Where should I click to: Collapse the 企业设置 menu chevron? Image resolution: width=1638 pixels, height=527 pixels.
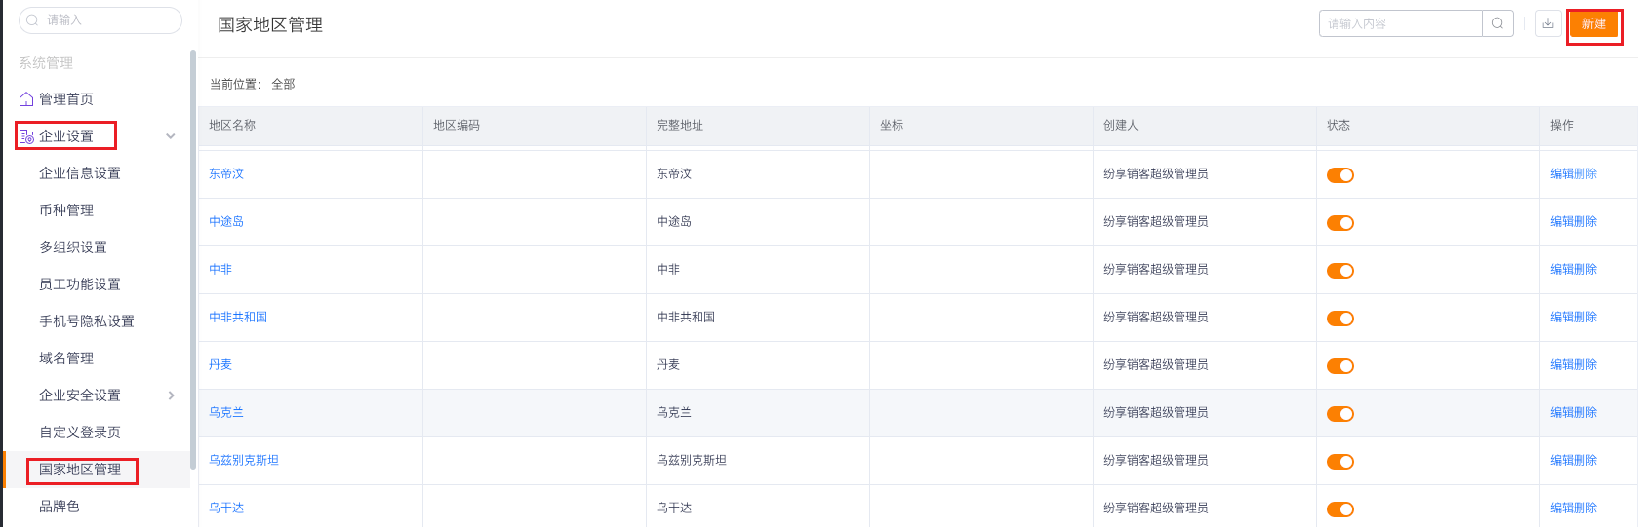coord(171,136)
